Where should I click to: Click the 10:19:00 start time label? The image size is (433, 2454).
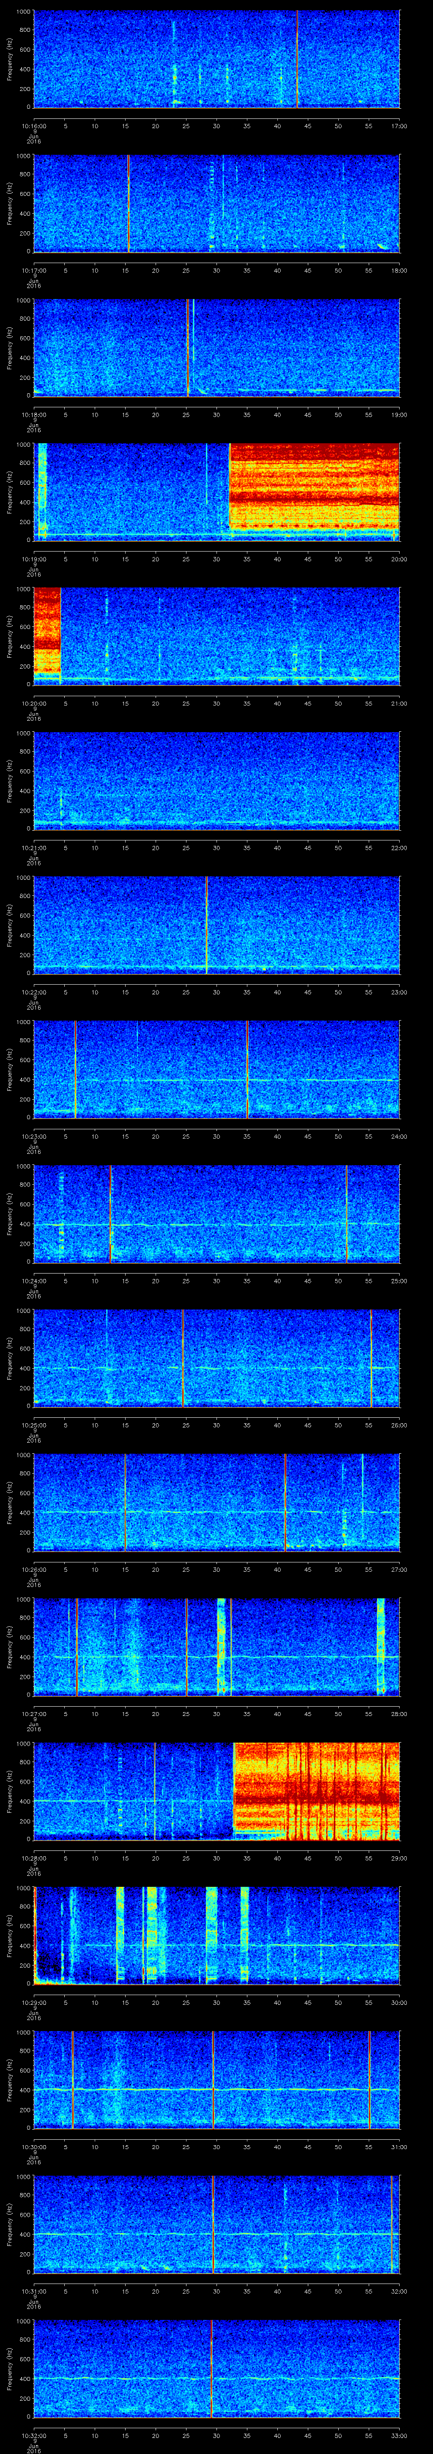pyautogui.click(x=34, y=558)
